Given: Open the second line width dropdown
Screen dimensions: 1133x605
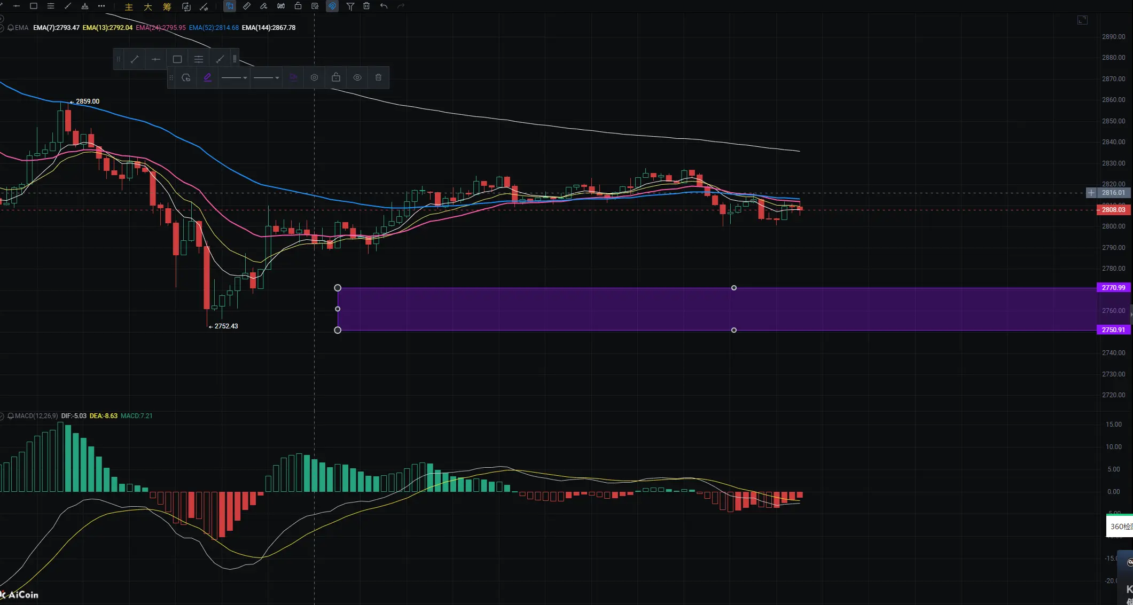Looking at the screenshot, I should [266, 77].
